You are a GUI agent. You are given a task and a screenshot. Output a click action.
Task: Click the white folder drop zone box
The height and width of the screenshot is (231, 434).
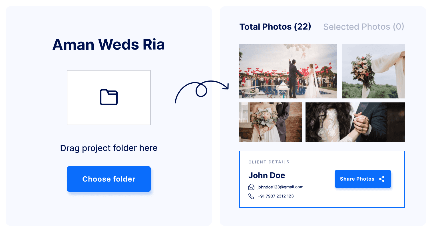click(x=109, y=98)
